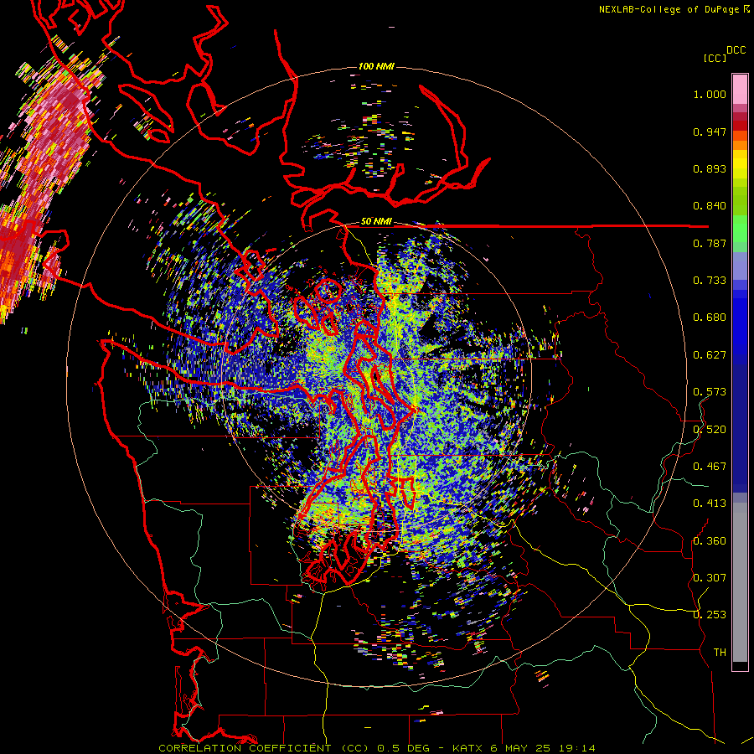Click the 0.893 color scale value
The height and width of the screenshot is (754, 754).
pyautogui.click(x=710, y=168)
